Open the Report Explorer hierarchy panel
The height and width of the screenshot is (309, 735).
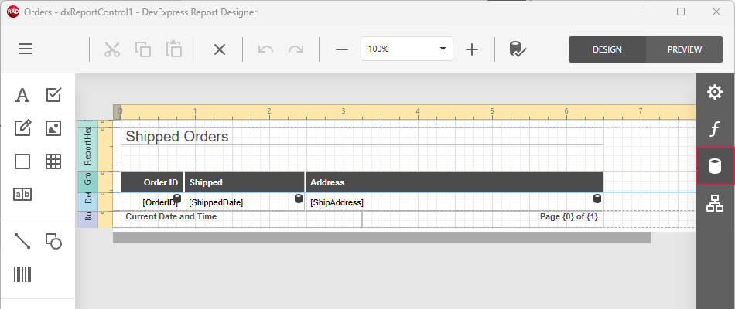tap(714, 203)
